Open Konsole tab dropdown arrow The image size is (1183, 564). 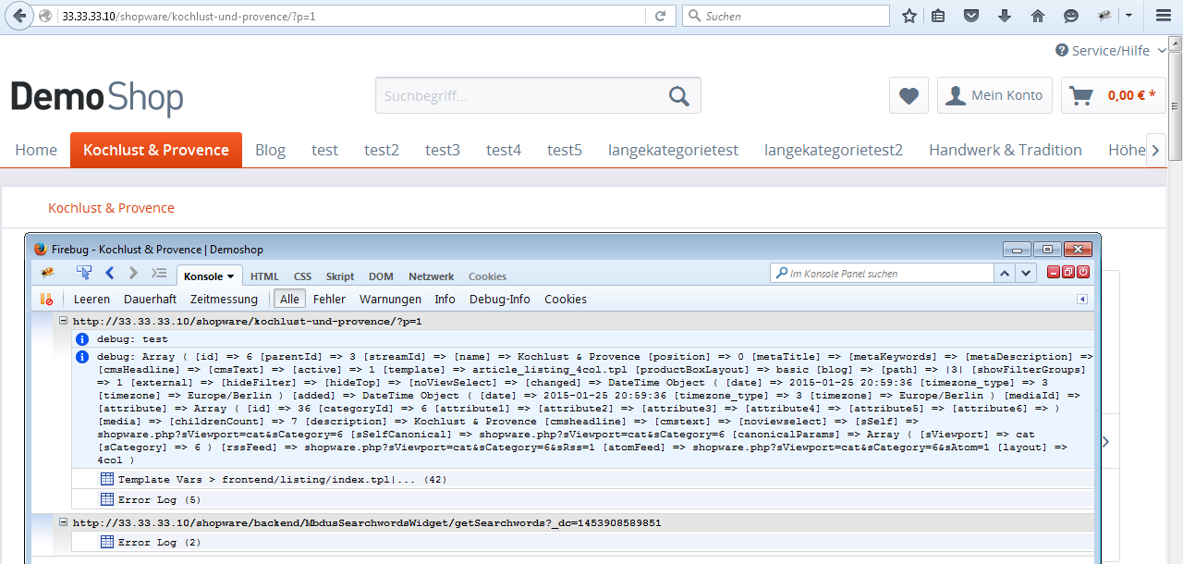(230, 276)
